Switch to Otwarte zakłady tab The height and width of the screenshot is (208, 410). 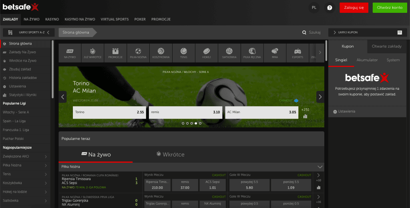(386, 46)
